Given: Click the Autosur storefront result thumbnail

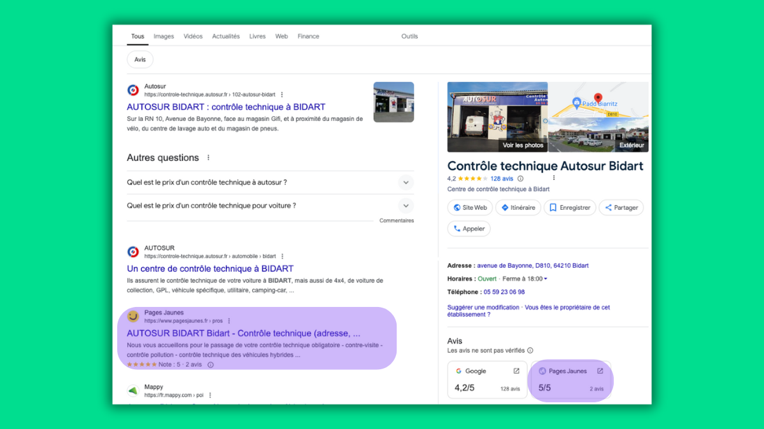Looking at the screenshot, I should coord(393,102).
